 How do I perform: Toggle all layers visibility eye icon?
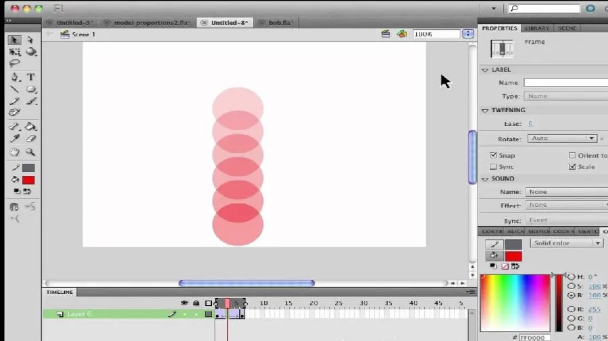point(184,303)
